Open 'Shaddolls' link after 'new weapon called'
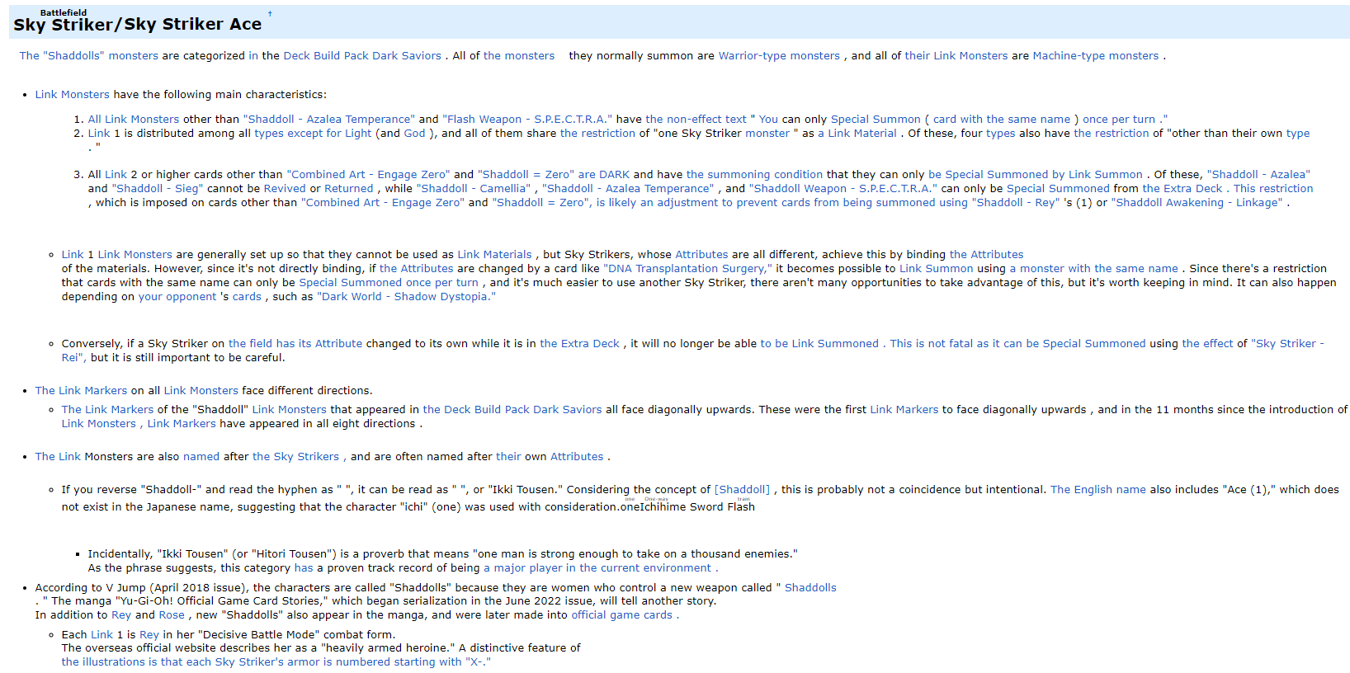Viewport: 1350px width, 673px height. coord(810,588)
